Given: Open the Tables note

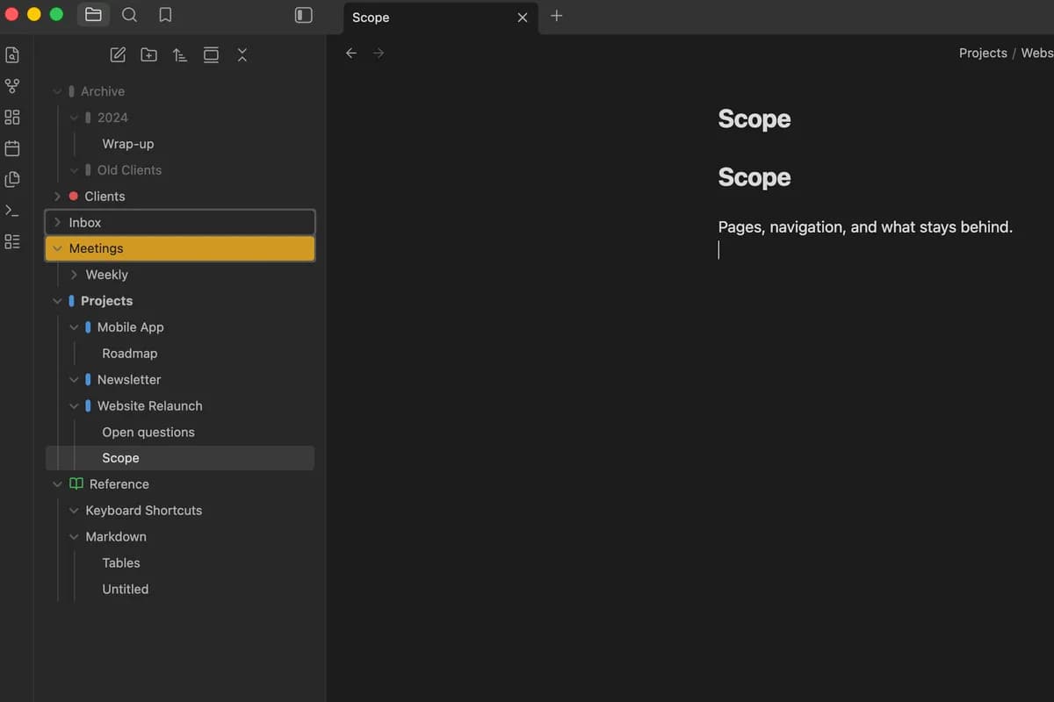Looking at the screenshot, I should click(x=121, y=563).
